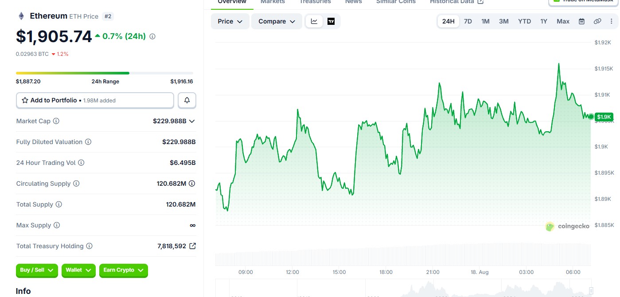Image resolution: width=620 pixels, height=297 pixels.
Task: Click the star in Add to Portfolio
Action: (x=25, y=101)
